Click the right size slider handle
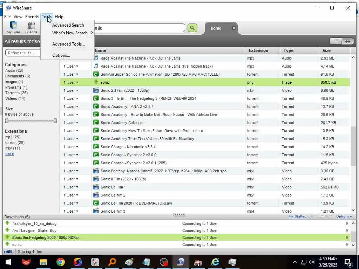The image size is (359, 269). [x=55, y=121]
